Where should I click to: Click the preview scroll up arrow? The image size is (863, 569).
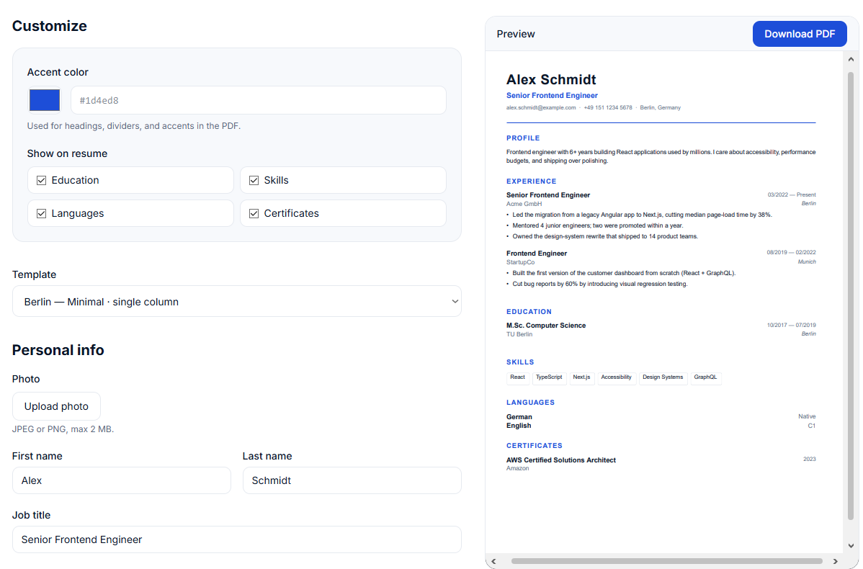[850, 59]
